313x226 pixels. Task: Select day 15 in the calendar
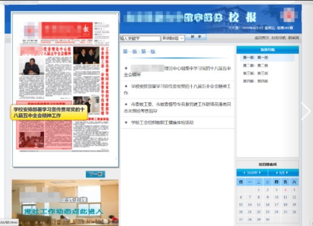click(258, 205)
